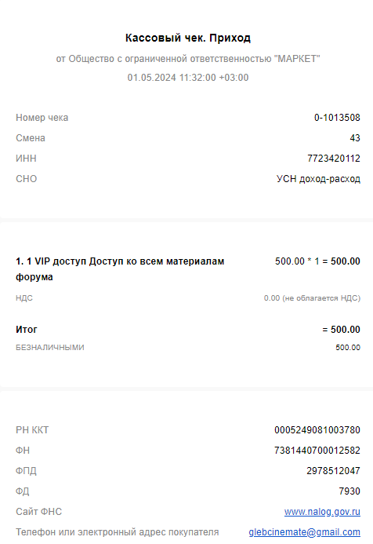Viewport: 373px width, 544px height.
Task: Click the РН ККТ number 0005249081003780
Action: pos(317,430)
